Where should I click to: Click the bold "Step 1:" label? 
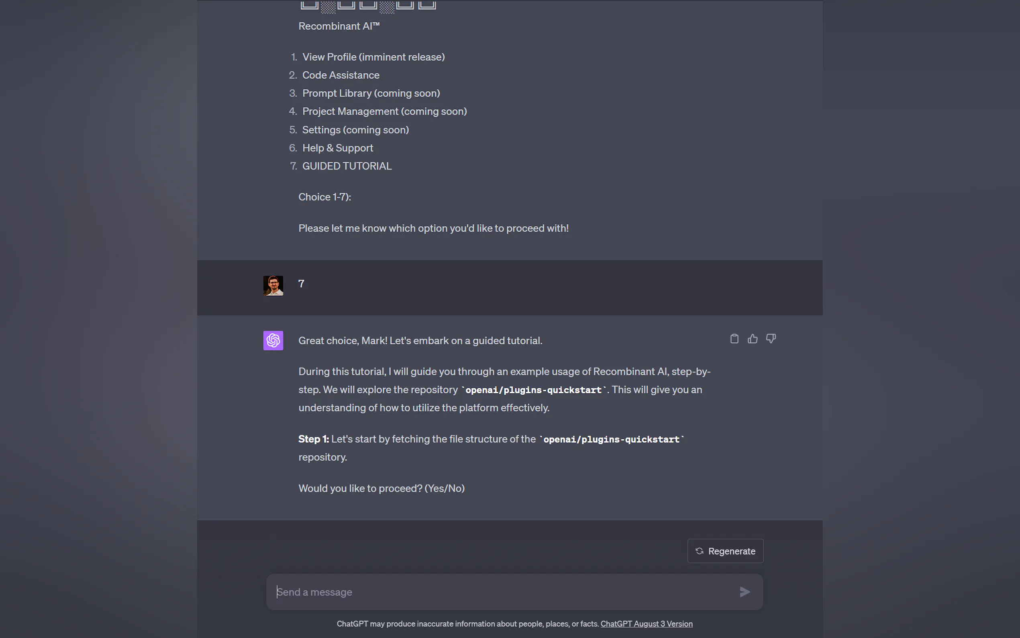pos(313,439)
